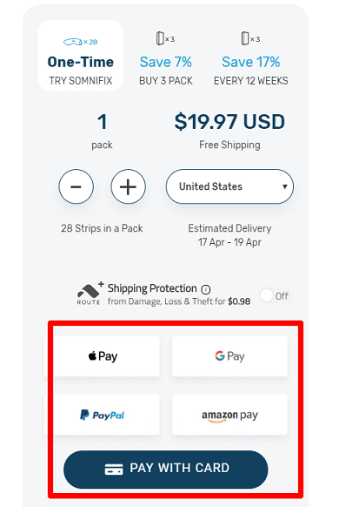Click the nasal strip x28 icon

(80, 42)
